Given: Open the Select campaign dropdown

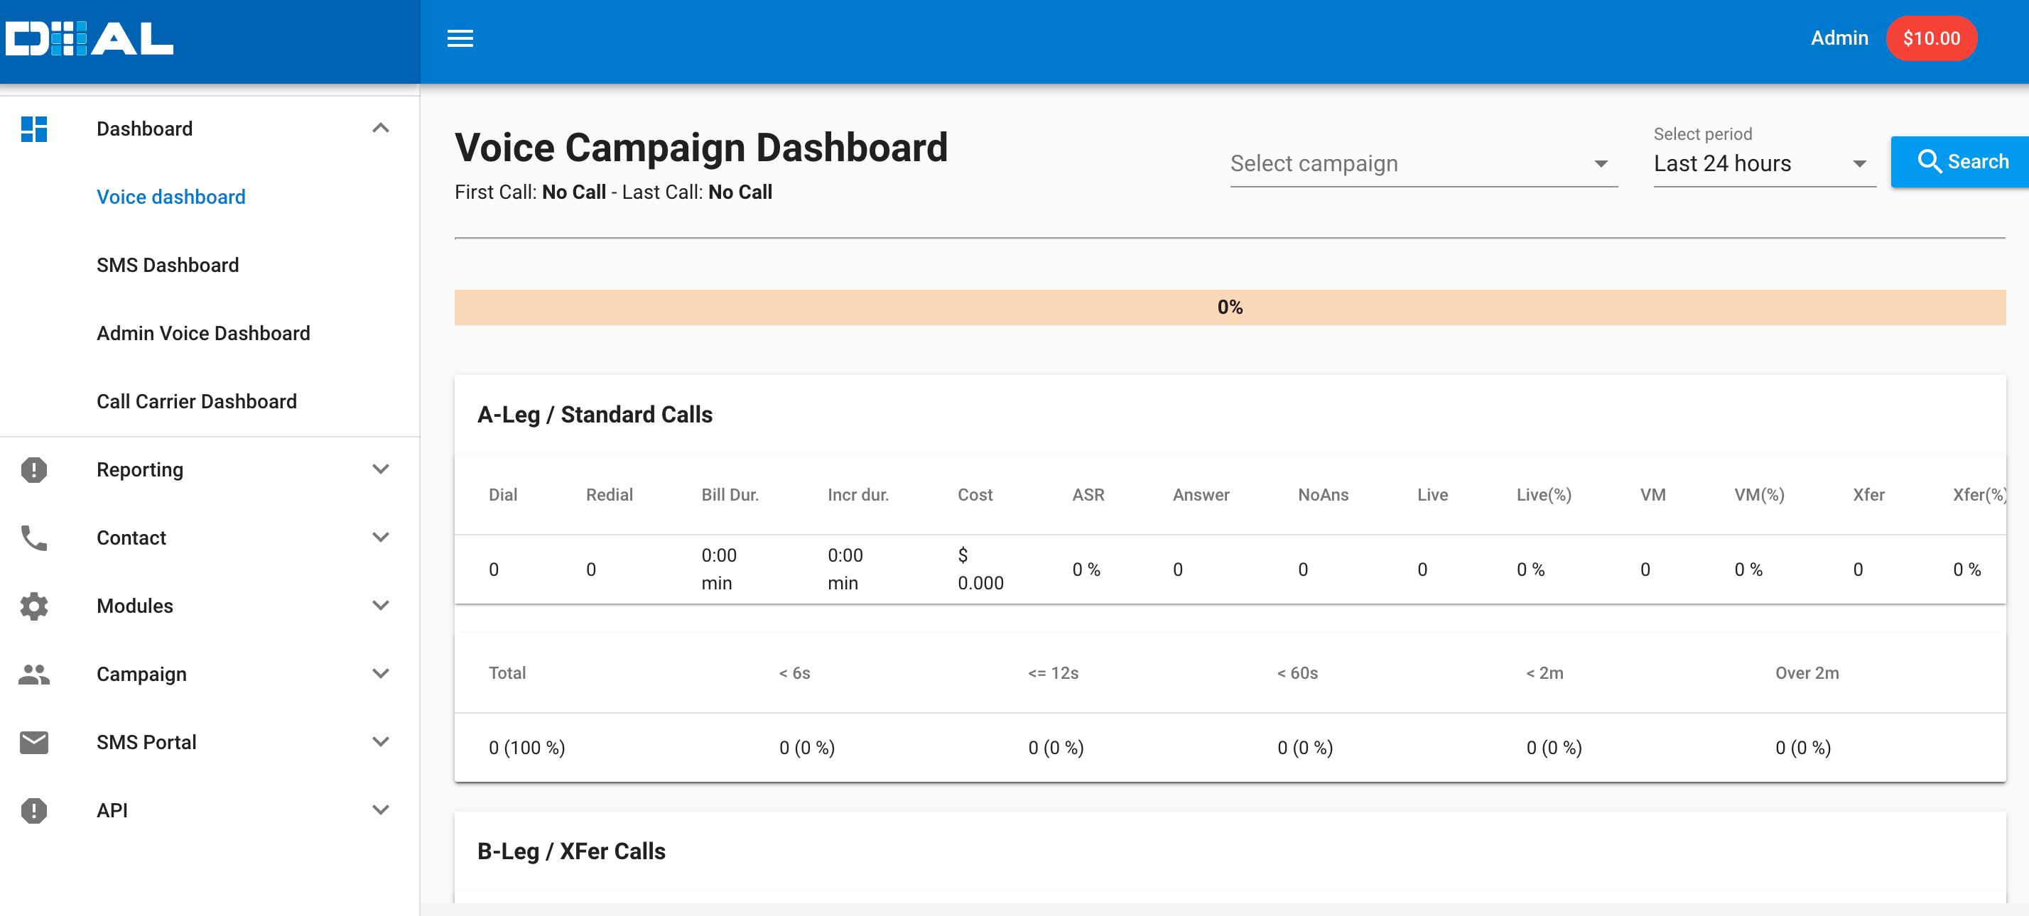Looking at the screenshot, I should tap(1422, 164).
